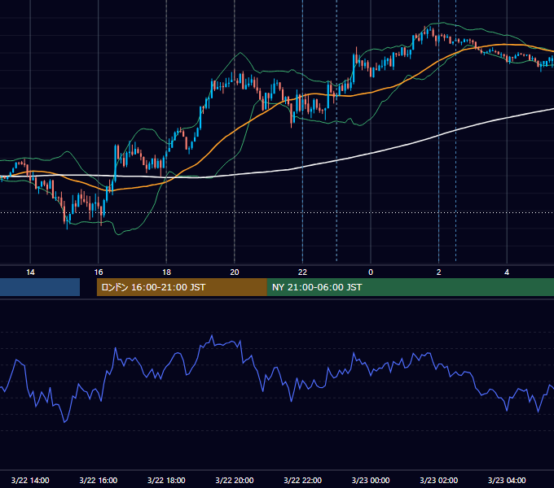The width and height of the screenshot is (554, 488).
Task: Click the 3/22 22:00 date label
Action: [303, 480]
